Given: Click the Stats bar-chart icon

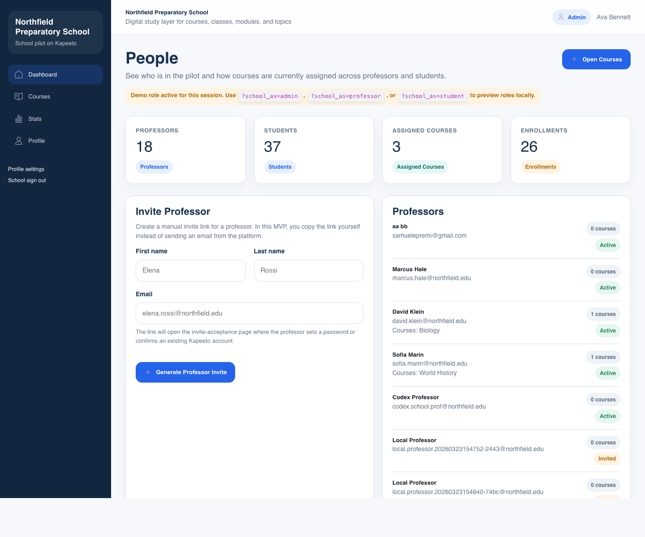Looking at the screenshot, I should [x=19, y=119].
